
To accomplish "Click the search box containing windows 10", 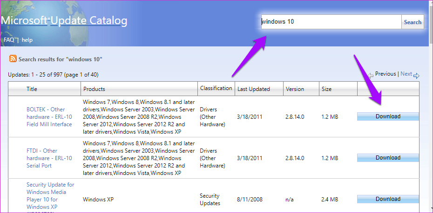I will pos(331,22).
